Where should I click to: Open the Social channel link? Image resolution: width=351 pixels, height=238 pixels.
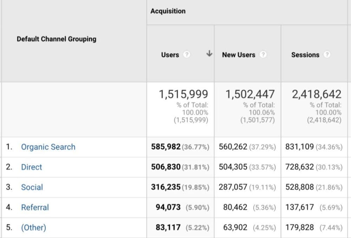(x=32, y=187)
